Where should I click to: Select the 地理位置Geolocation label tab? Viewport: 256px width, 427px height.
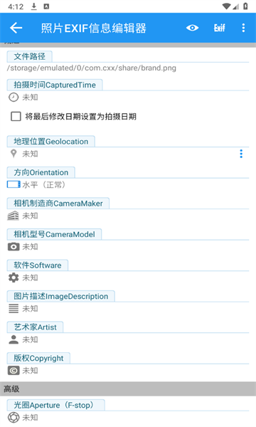pyautogui.click(x=51, y=142)
